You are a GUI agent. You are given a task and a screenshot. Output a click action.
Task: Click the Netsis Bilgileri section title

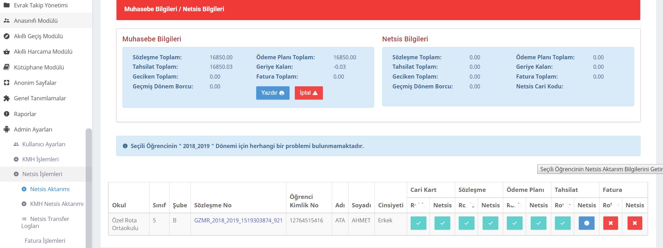click(405, 39)
